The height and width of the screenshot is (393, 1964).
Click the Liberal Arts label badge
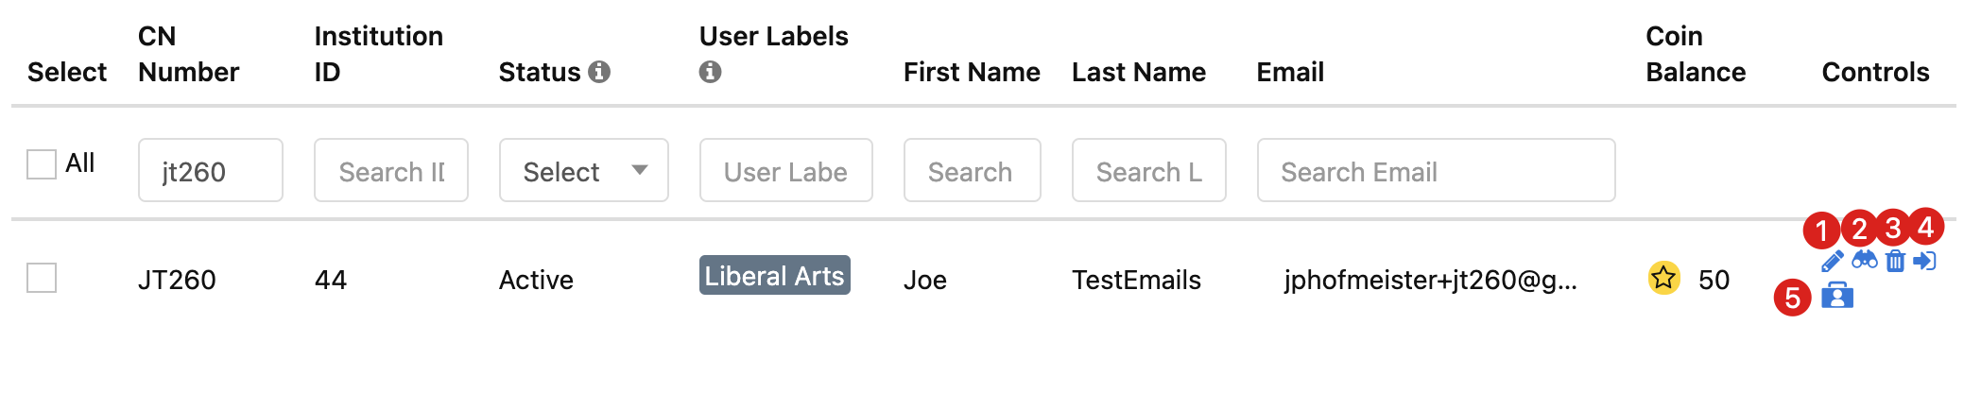(x=774, y=275)
